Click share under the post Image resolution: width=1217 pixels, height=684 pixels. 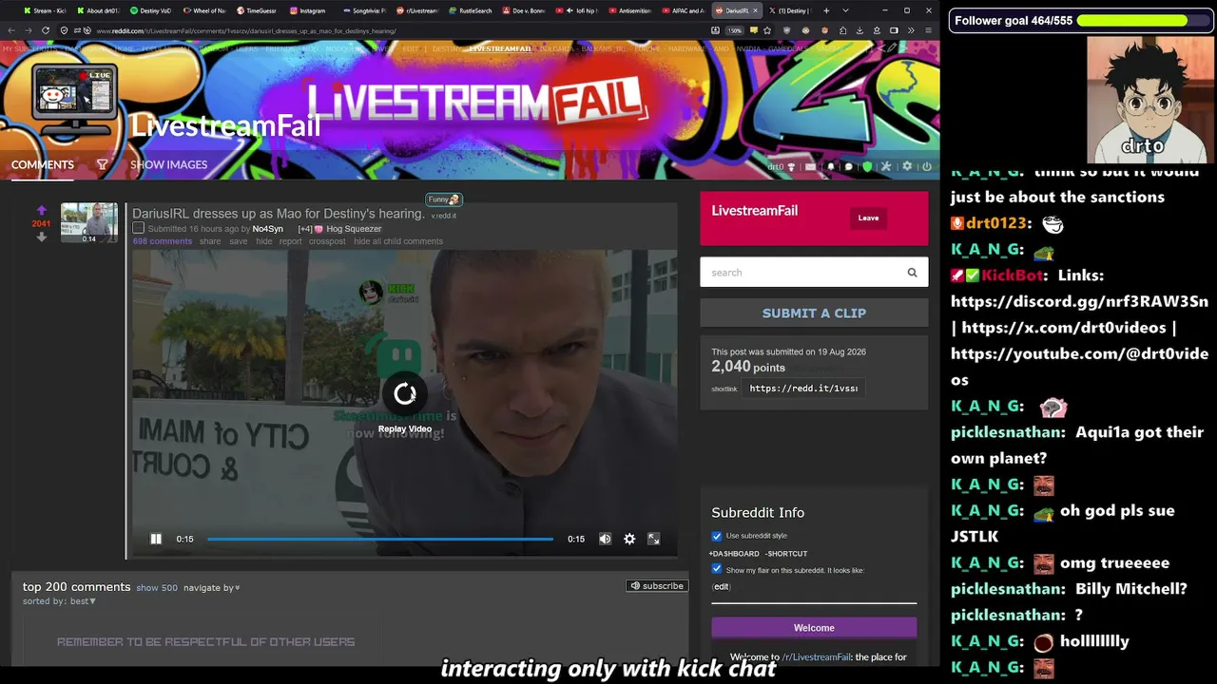[x=210, y=241]
